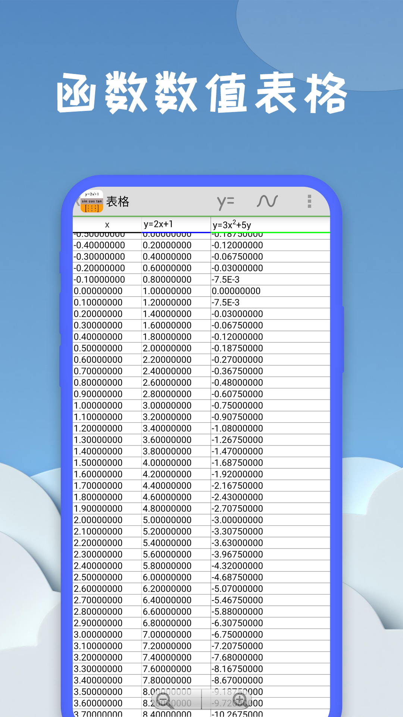Viewport: 403px width, 717px height.
Task: Zoom in with the plus magnifier
Action: pos(239,699)
